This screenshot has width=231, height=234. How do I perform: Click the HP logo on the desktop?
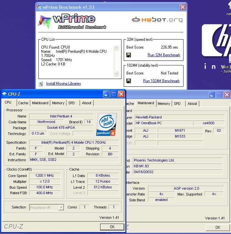[216, 40]
